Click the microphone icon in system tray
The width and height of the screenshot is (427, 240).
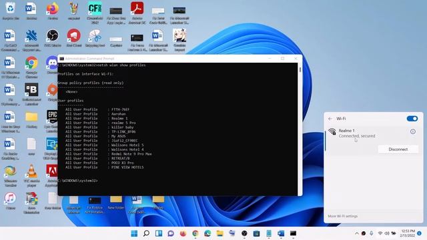click(x=371, y=233)
